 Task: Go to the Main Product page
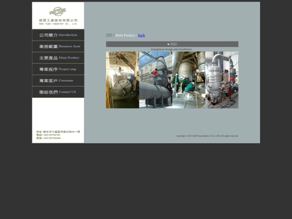pyautogui.click(x=58, y=58)
